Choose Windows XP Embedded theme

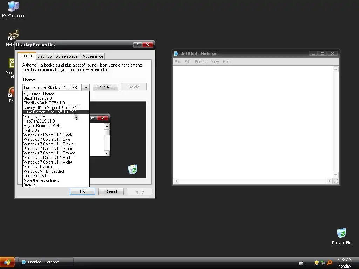point(56,171)
